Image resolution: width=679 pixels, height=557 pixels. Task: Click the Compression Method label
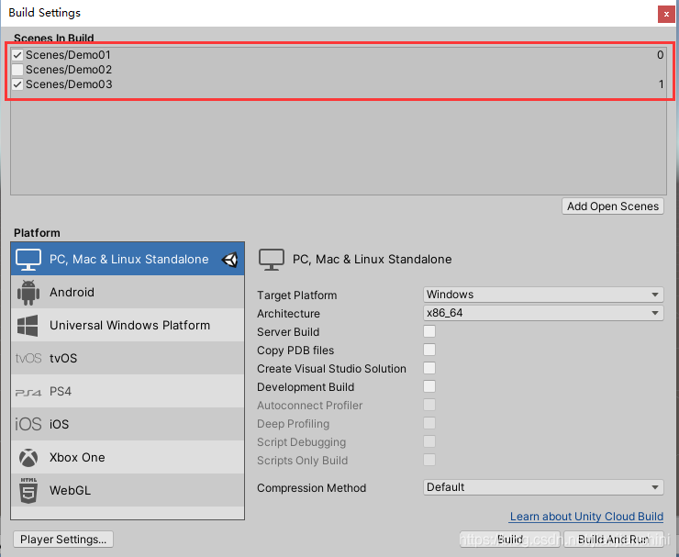point(311,487)
